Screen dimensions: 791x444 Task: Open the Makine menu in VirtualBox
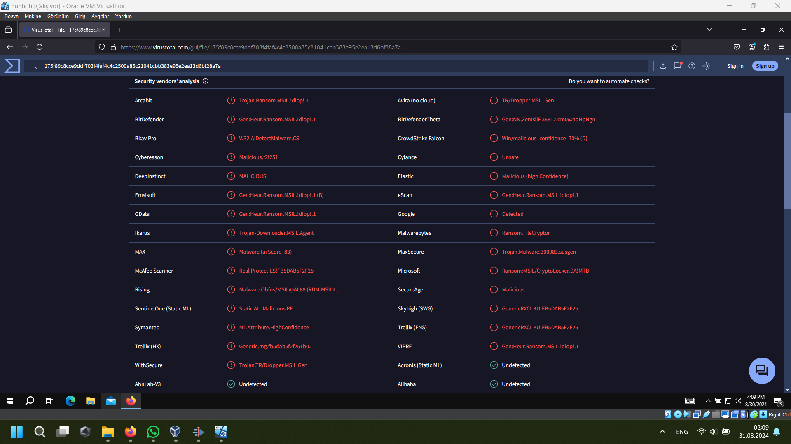click(x=33, y=16)
